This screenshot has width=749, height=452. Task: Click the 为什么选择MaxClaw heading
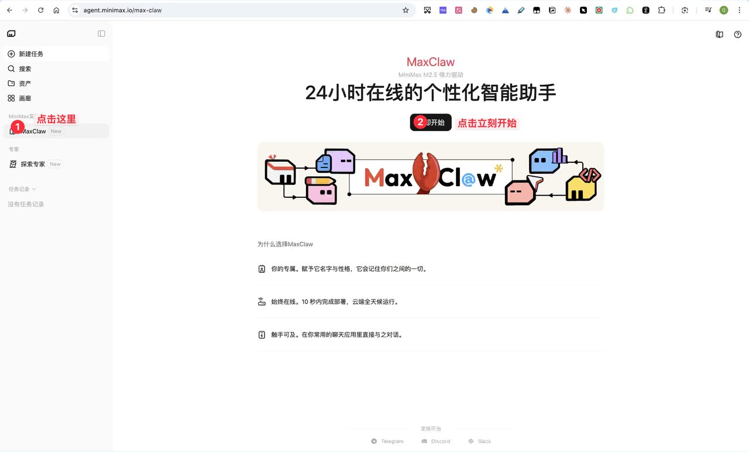click(285, 244)
